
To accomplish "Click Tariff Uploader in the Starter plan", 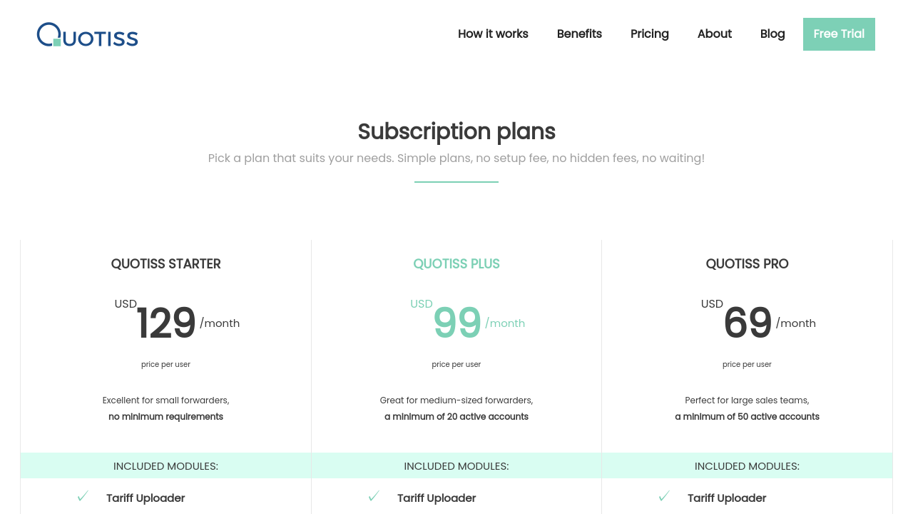I will coord(146,498).
